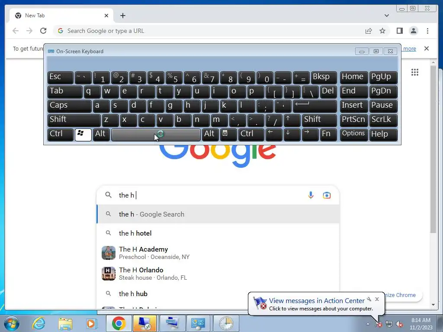The image size is (443, 332).
Task: Click the Options key on keyboard
Action: [354, 134]
